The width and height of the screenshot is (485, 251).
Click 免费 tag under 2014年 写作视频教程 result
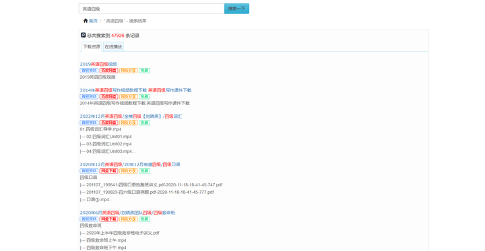coord(144,97)
